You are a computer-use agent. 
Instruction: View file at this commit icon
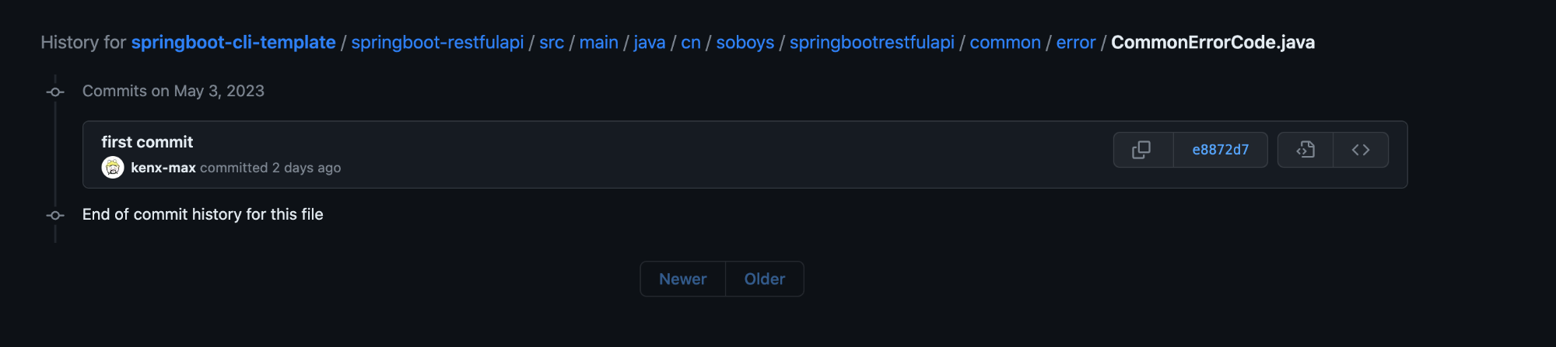(x=1305, y=150)
